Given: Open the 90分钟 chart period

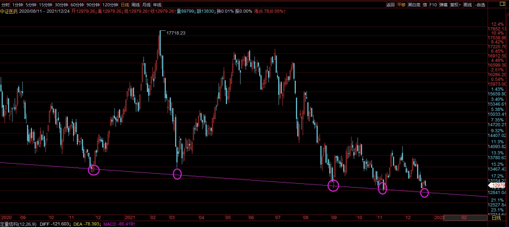Looking at the screenshot, I should [93, 5].
